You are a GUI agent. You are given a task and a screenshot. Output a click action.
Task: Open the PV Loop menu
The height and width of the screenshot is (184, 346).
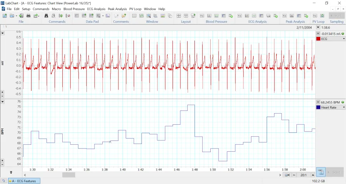[135, 9]
